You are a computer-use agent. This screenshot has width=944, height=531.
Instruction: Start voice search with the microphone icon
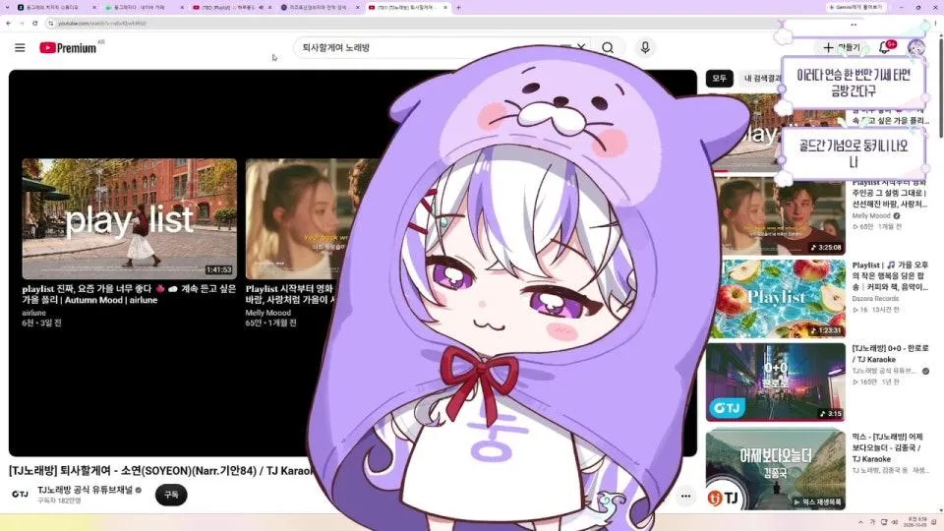pos(645,47)
